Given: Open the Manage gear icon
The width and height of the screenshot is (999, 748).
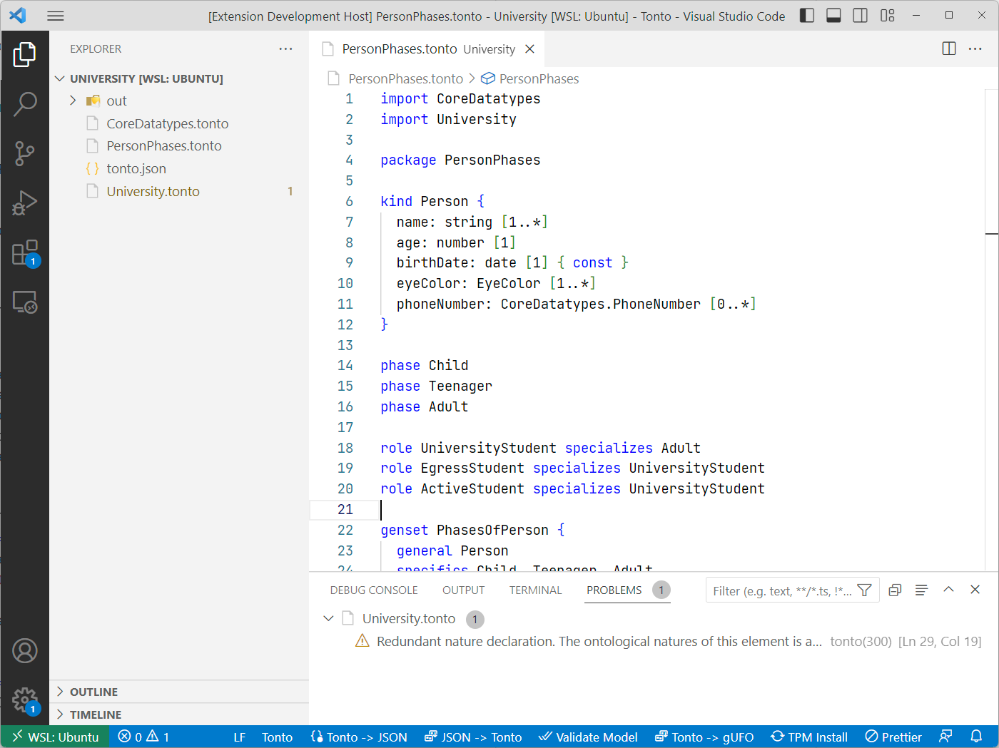Looking at the screenshot, I should tap(24, 700).
